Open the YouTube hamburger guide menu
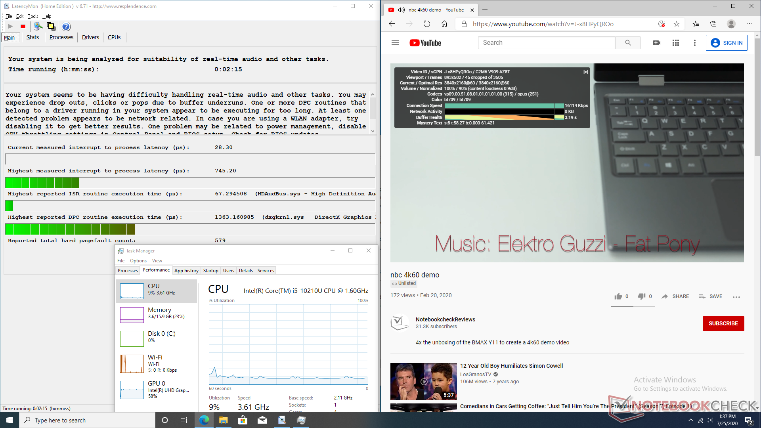The height and width of the screenshot is (428, 761). click(x=395, y=43)
